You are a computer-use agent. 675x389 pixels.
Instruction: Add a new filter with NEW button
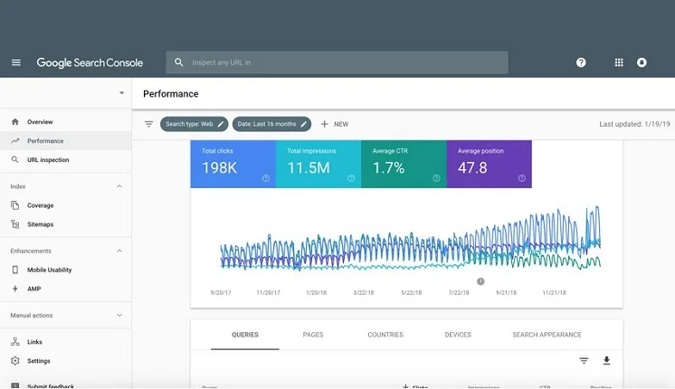click(x=335, y=124)
